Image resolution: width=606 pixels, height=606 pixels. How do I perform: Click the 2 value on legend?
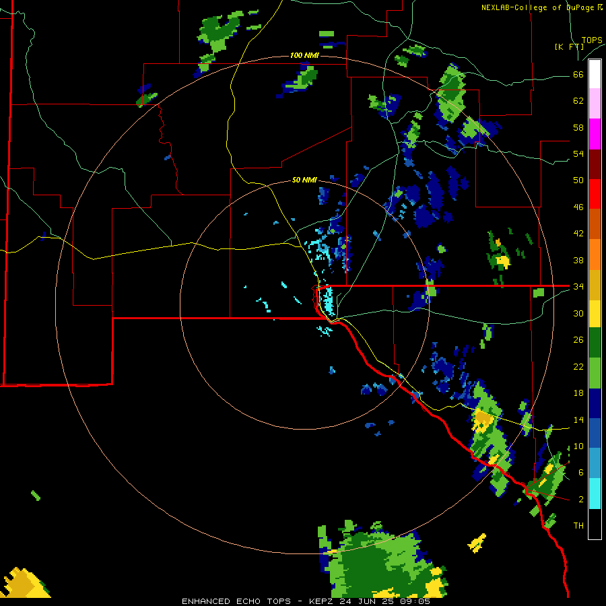[x=581, y=500]
